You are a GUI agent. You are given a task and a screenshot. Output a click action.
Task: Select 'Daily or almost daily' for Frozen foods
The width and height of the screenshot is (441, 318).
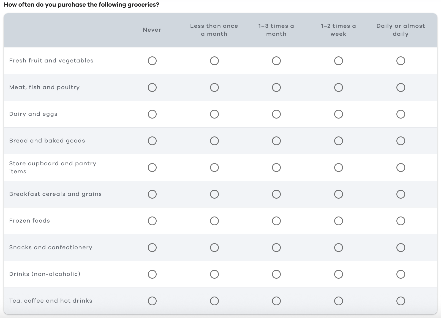point(401,221)
